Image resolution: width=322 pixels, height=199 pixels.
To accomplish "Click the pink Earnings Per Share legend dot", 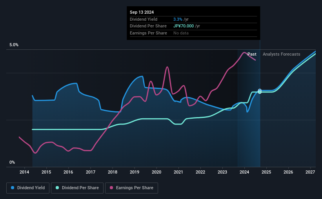I will [x=111, y=188].
